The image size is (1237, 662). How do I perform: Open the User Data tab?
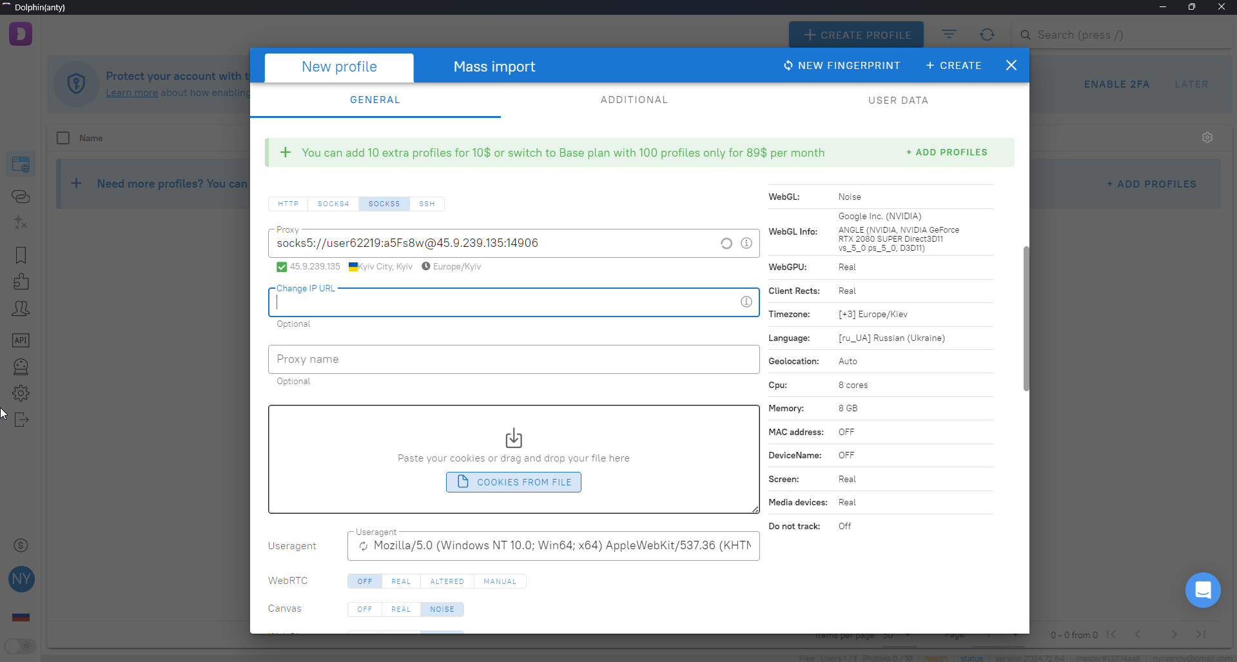point(897,101)
